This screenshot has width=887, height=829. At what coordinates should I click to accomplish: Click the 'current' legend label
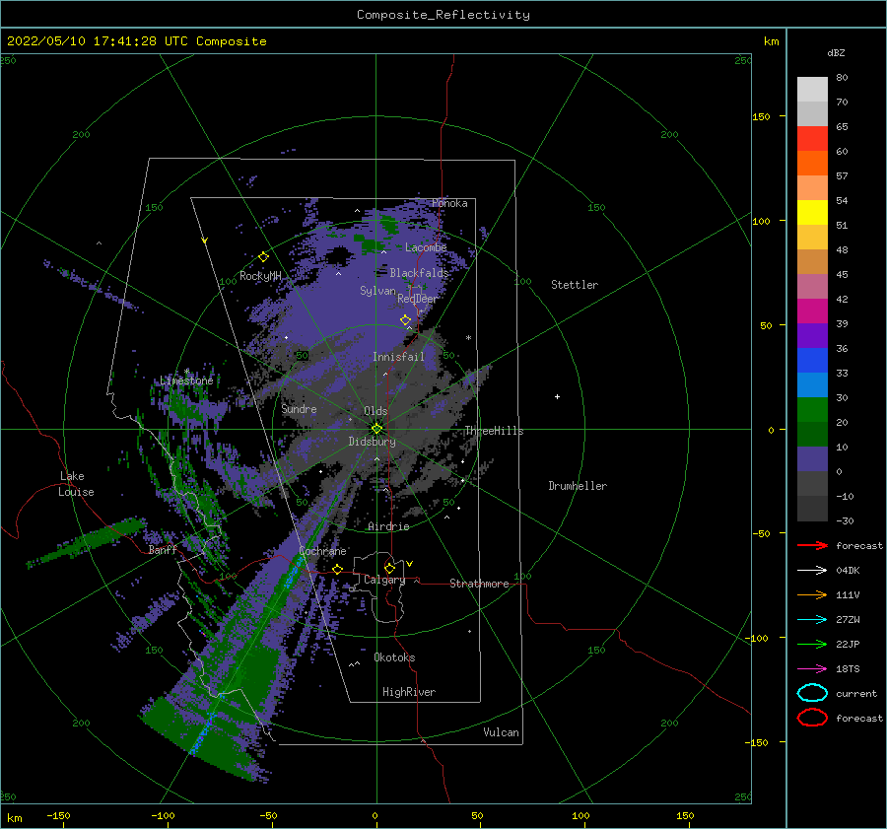(856, 693)
